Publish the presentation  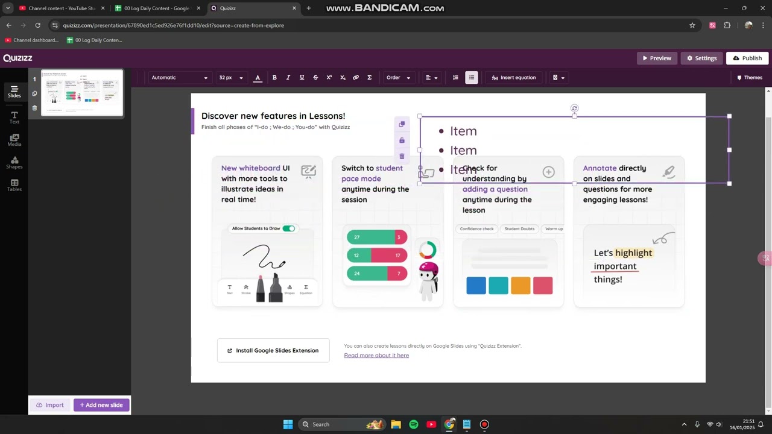pyautogui.click(x=747, y=58)
